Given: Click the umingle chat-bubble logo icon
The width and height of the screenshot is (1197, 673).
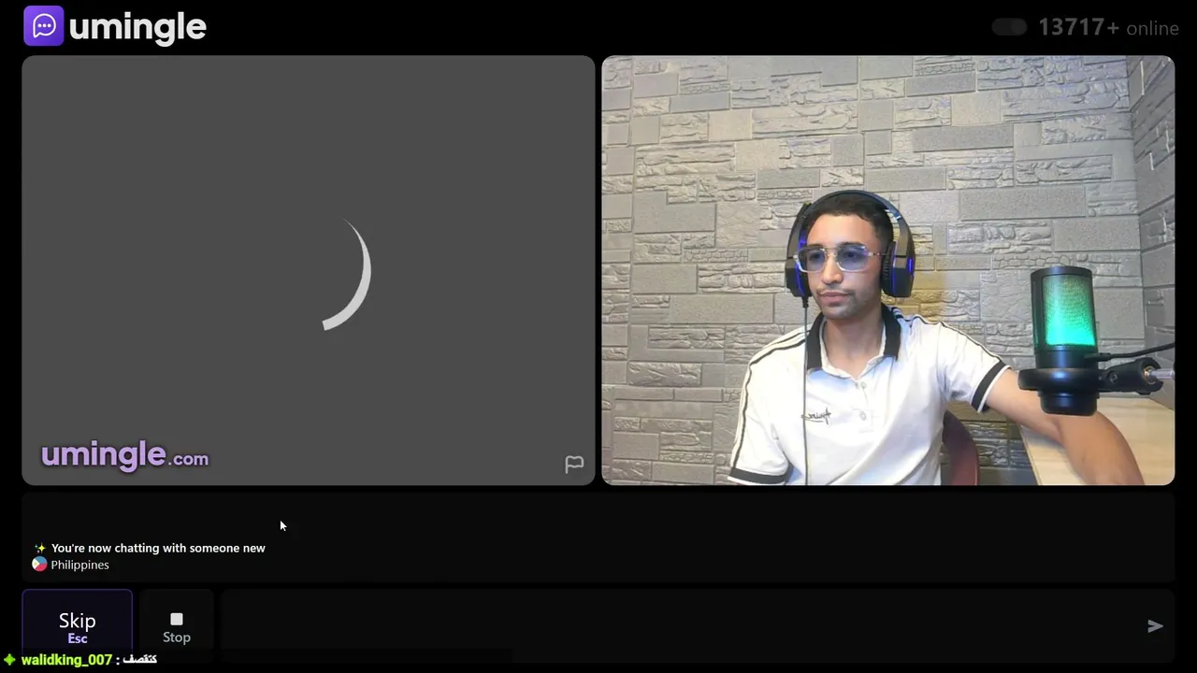Looking at the screenshot, I should pyautogui.click(x=43, y=26).
